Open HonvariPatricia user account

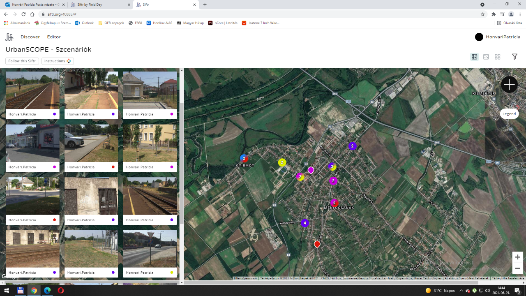498,37
